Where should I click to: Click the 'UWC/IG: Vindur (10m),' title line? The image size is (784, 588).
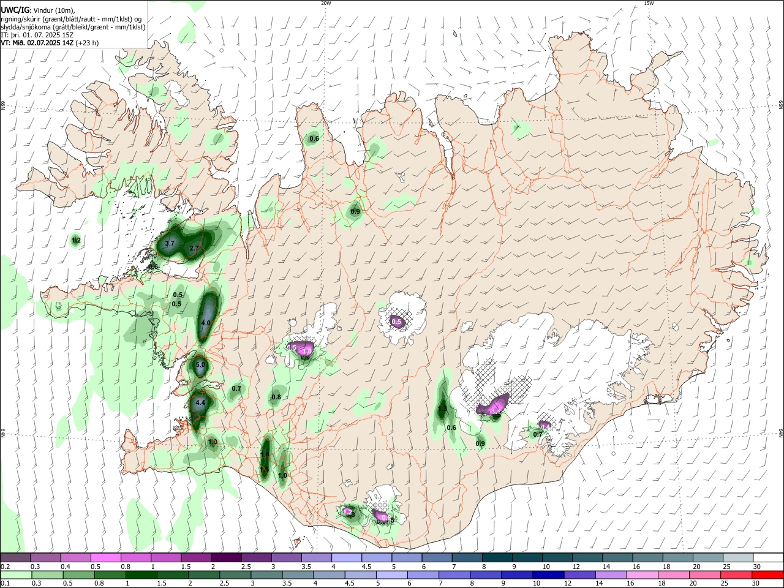point(37,10)
